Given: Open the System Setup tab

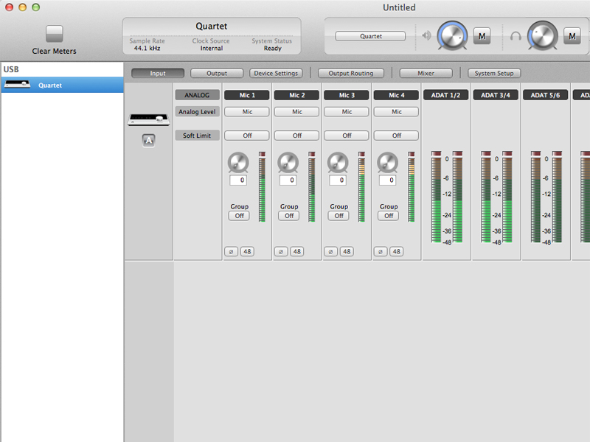Looking at the screenshot, I should 494,73.
